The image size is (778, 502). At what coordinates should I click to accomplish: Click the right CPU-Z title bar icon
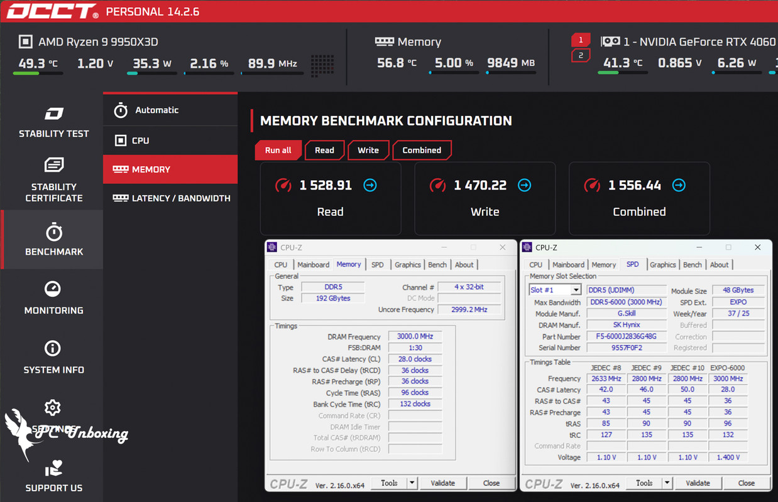tap(527, 247)
